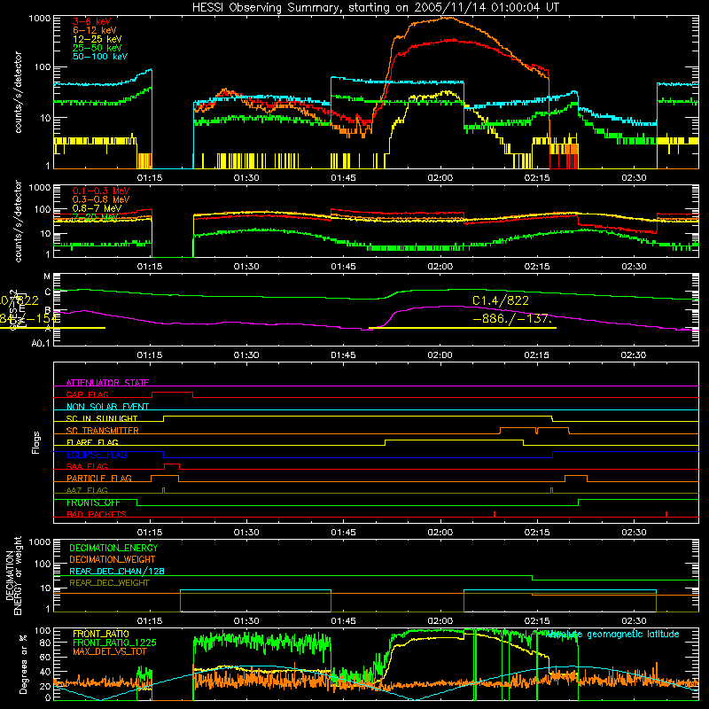
Task: Click the 01:45 tick under MeV plot
Action: pyautogui.click(x=343, y=267)
